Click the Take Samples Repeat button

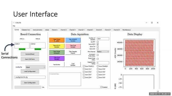point(73,52)
